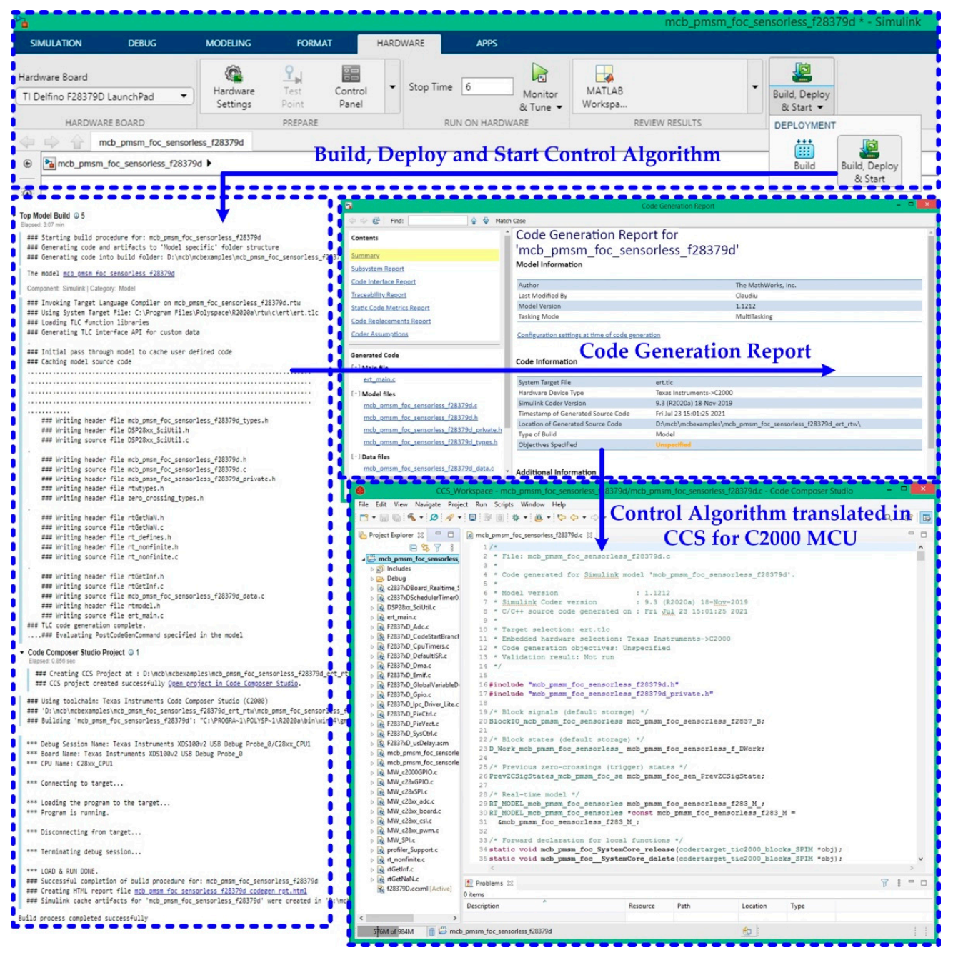
Task: Open the Build, Deploy & Start dropdown arrow
Action: pyautogui.click(x=820, y=108)
